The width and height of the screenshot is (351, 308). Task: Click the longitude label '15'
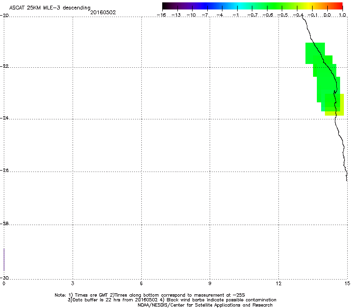(347, 284)
